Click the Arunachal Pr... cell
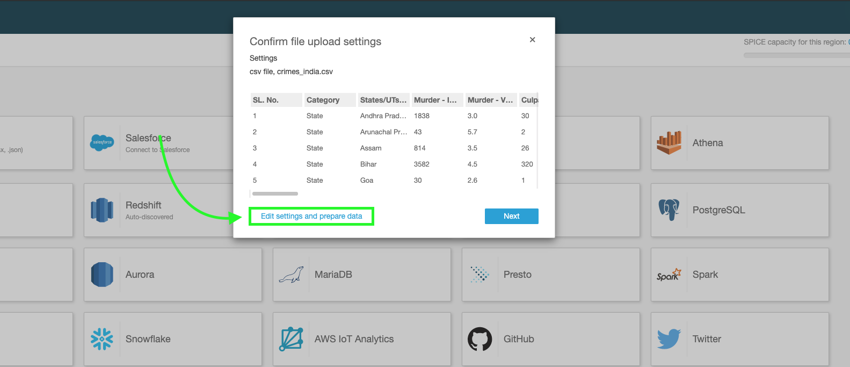The image size is (850, 367). (x=383, y=132)
